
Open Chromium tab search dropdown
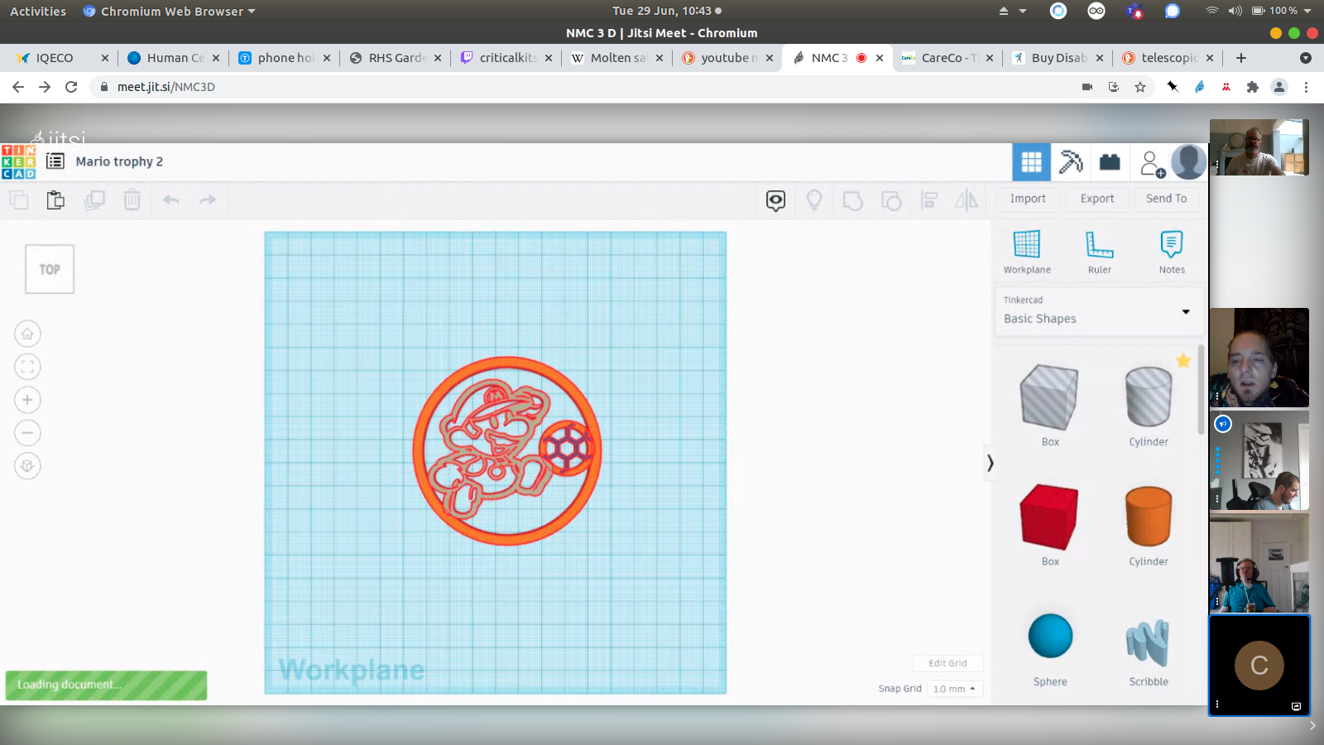point(1306,58)
